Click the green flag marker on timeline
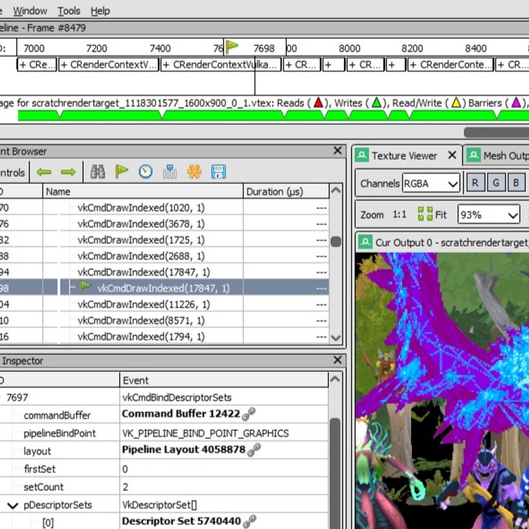 (x=232, y=47)
